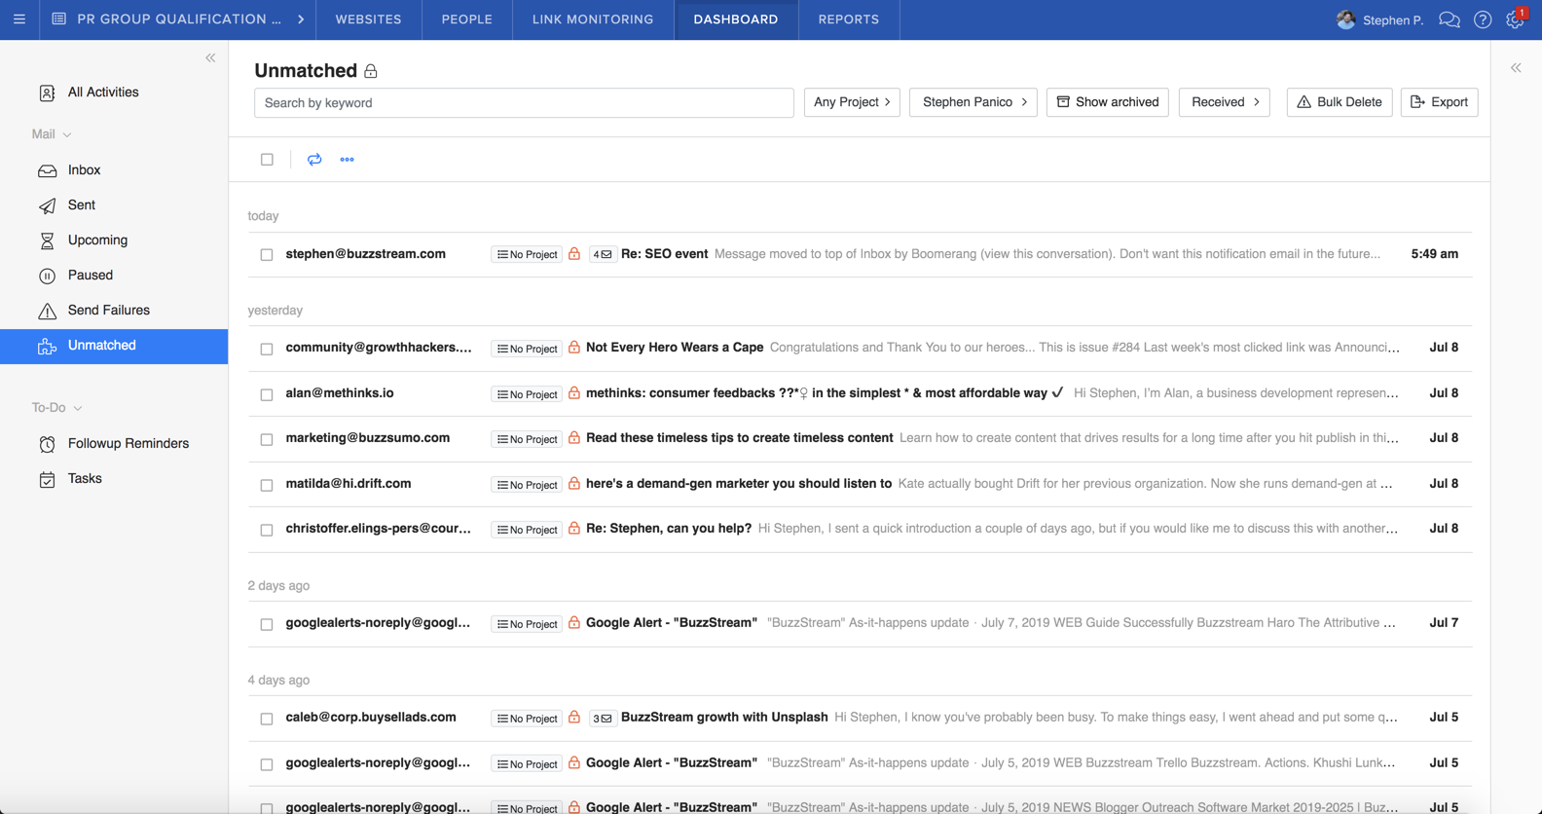This screenshot has height=814, width=1542.
Task: Click the Search by keyword field
Action: [x=524, y=103]
